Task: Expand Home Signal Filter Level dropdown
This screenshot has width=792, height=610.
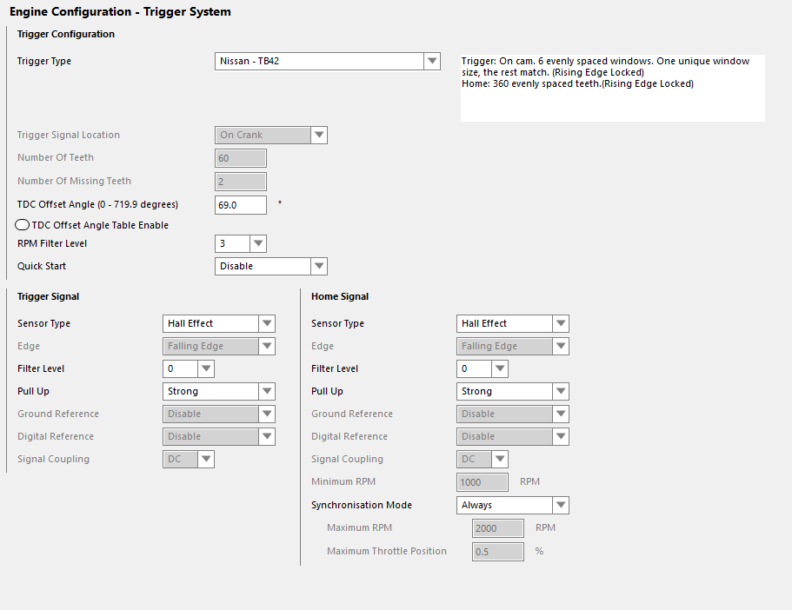Action: 483,368
